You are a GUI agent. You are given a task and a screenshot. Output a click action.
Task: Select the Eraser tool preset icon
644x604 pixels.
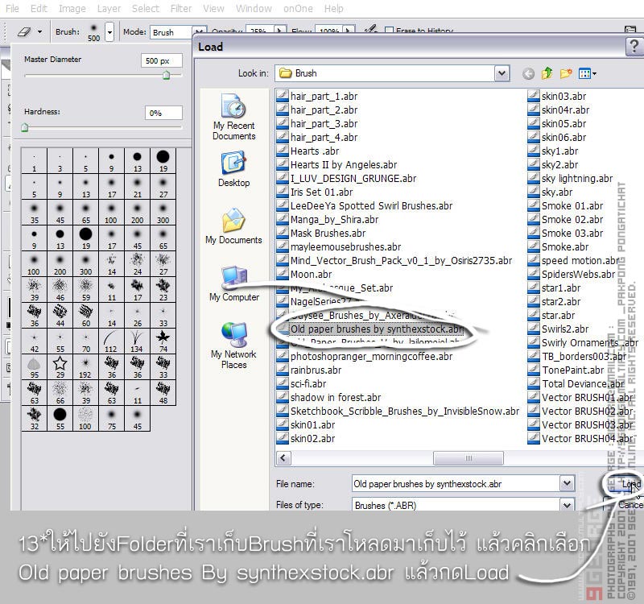(25, 31)
